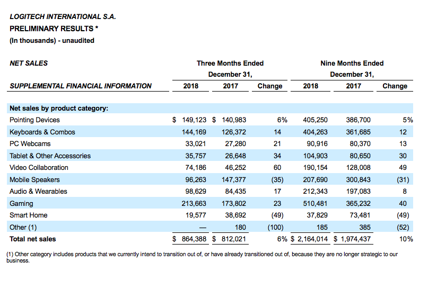Screen dimensions: 437x298
Task: Click Pointing Devices value 140,983
Action: [234, 120]
